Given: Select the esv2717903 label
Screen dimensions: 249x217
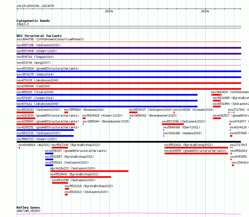Looking at the screenshot, I should 239,145.
